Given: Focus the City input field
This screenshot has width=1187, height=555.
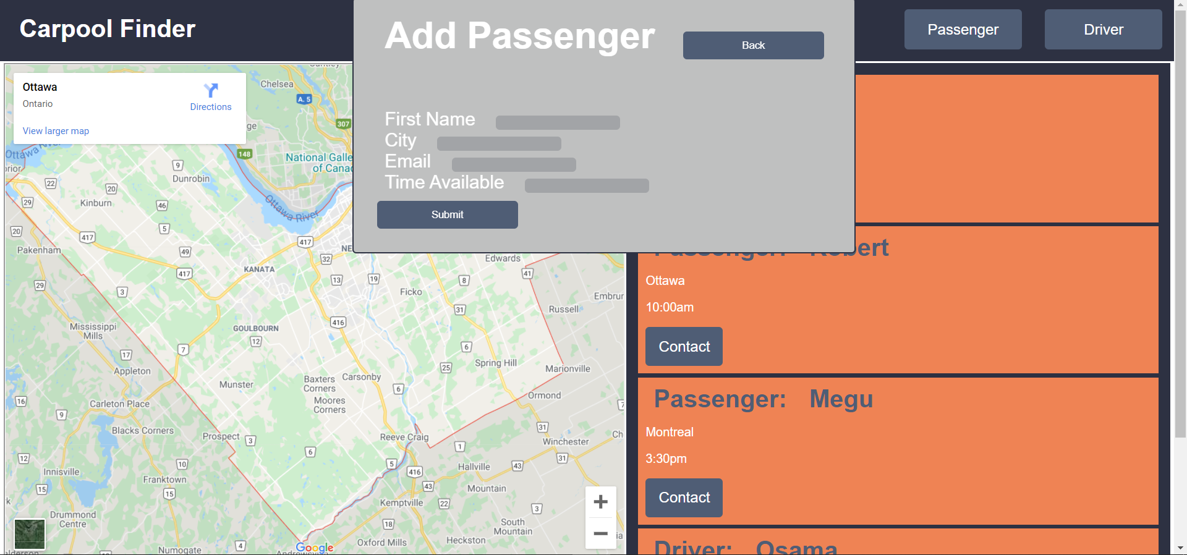Looking at the screenshot, I should click(x=499, y=143).
